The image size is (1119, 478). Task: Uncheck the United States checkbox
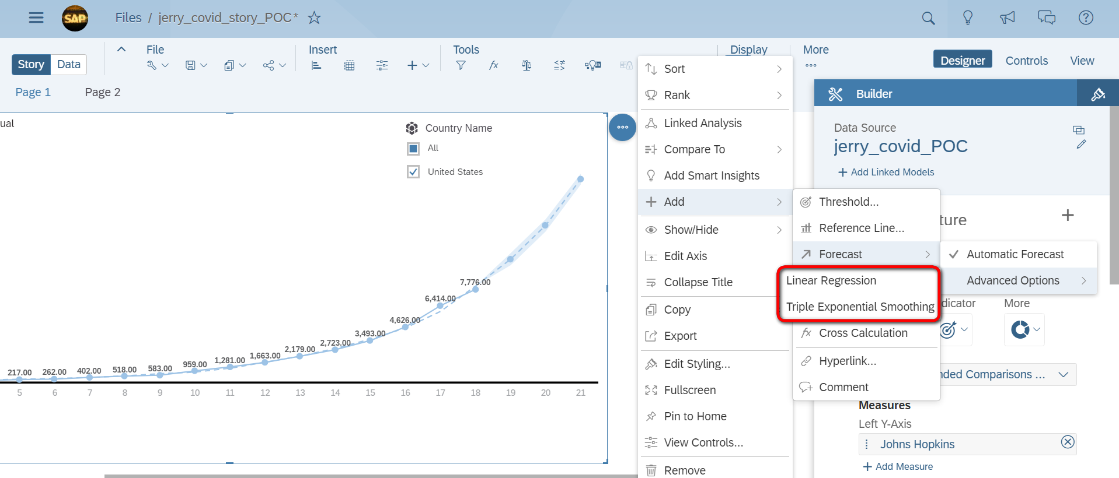pyautogui.click(x=413, y=172)
